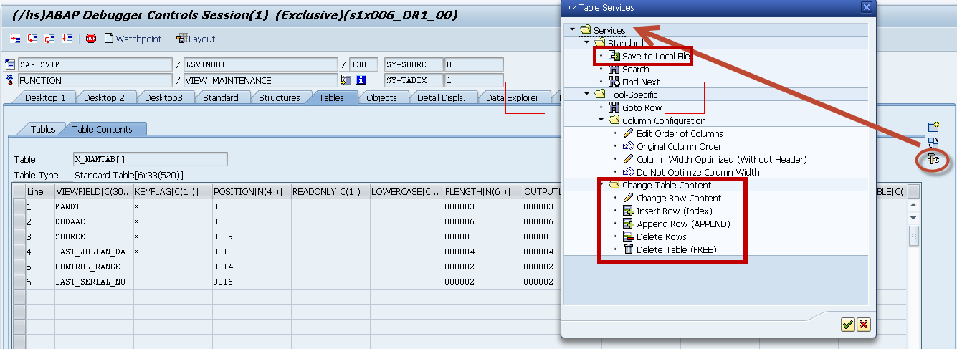Click Insert Row (Index) icon
Screen dimensions: 957x349
point(629,211)
